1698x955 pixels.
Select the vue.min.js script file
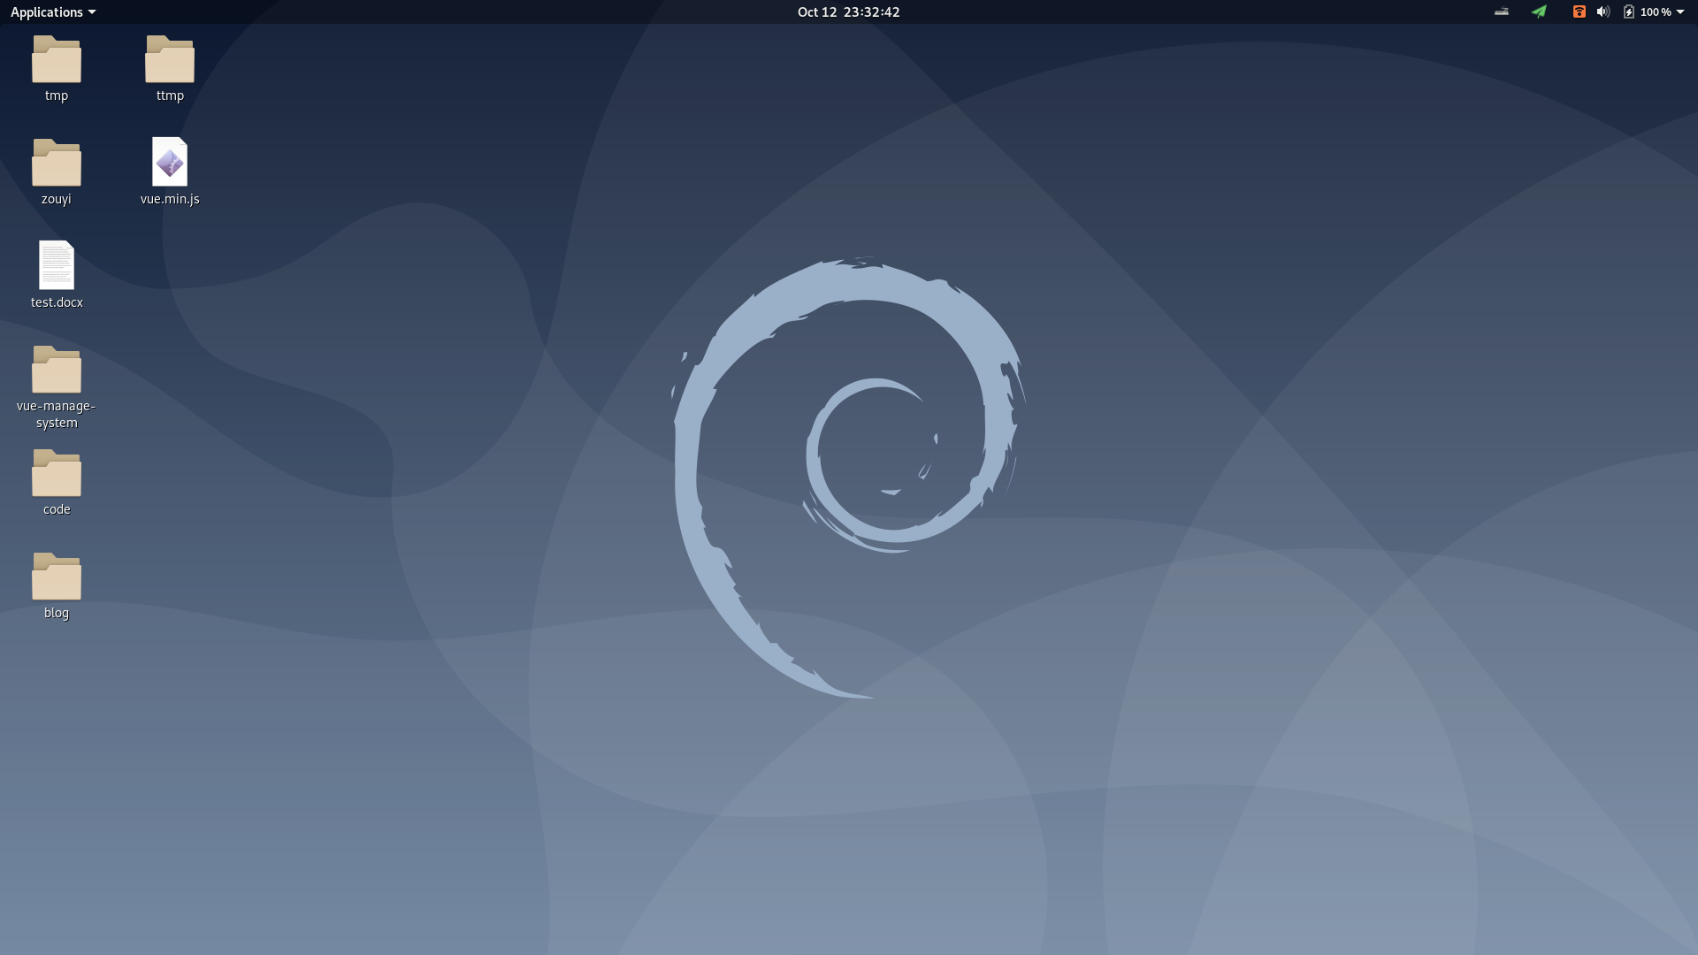click(x=169, y=162)
